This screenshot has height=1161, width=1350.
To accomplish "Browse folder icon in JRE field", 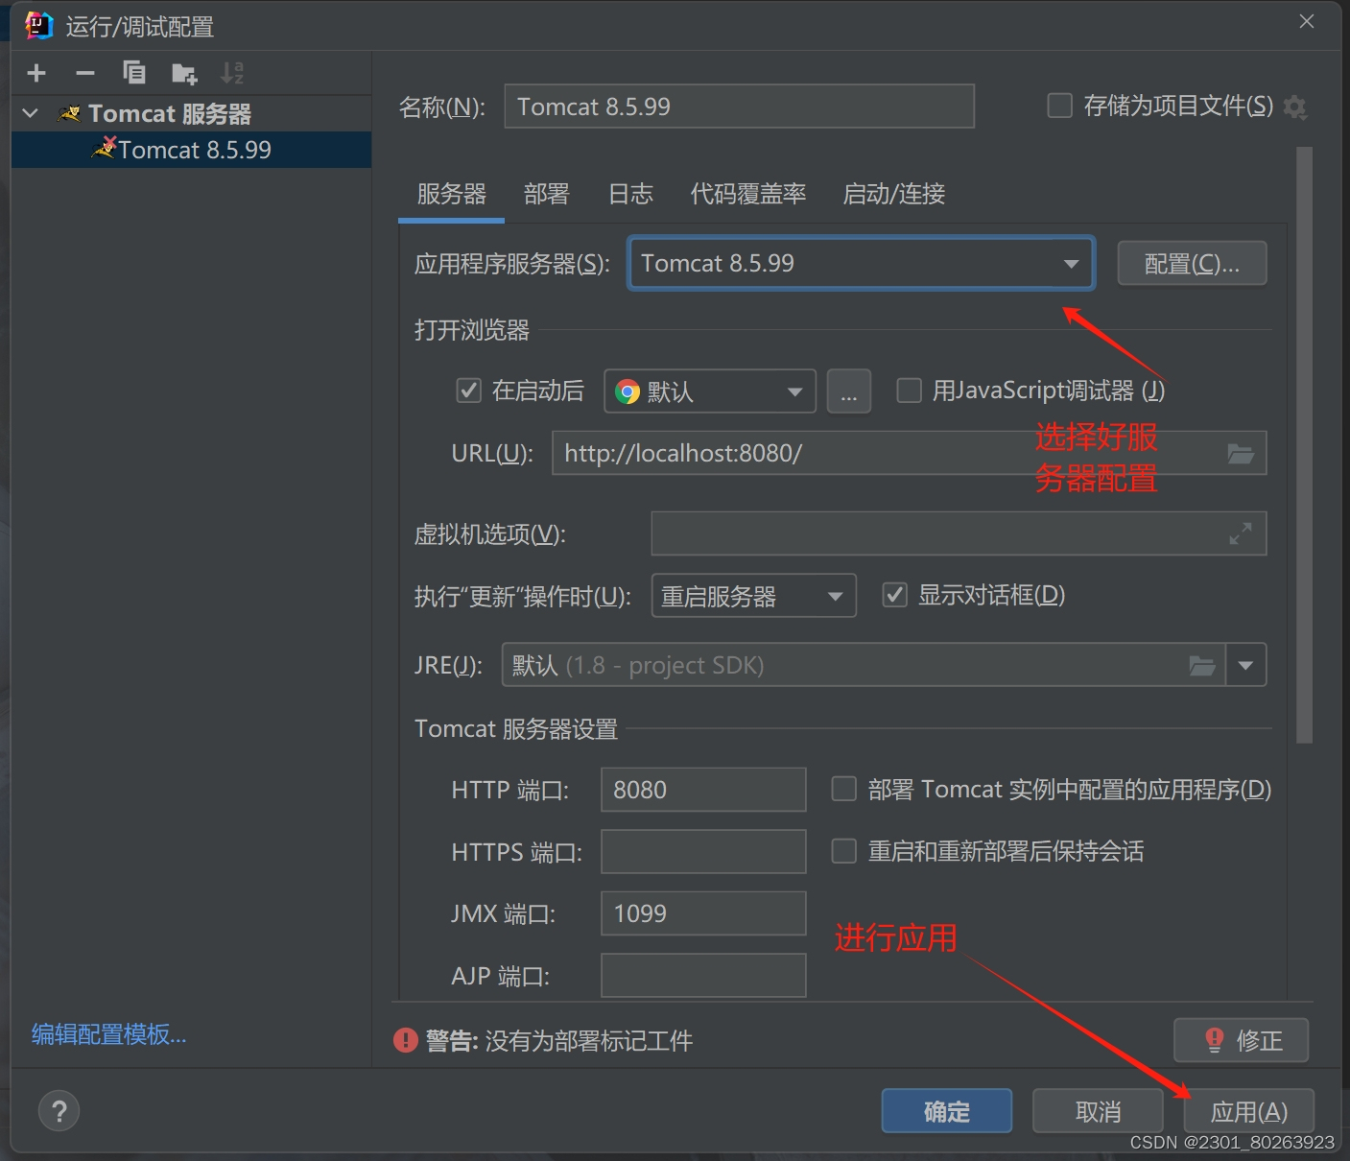I will (1202, 665).
